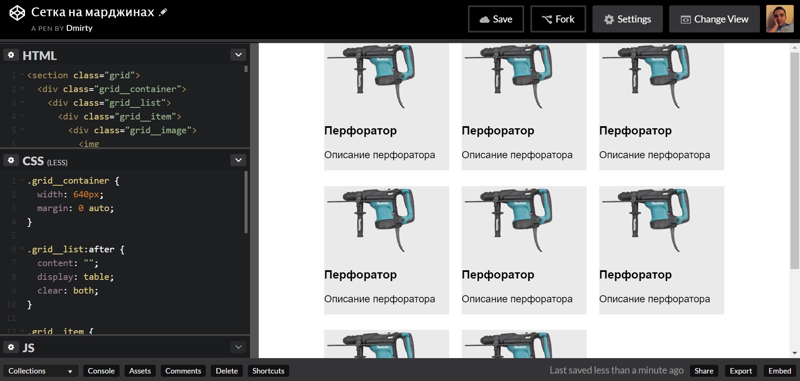The height and width of the screenshot is (381, 800).
Task: Click the Embed button
Action: (x=780, y=371)
